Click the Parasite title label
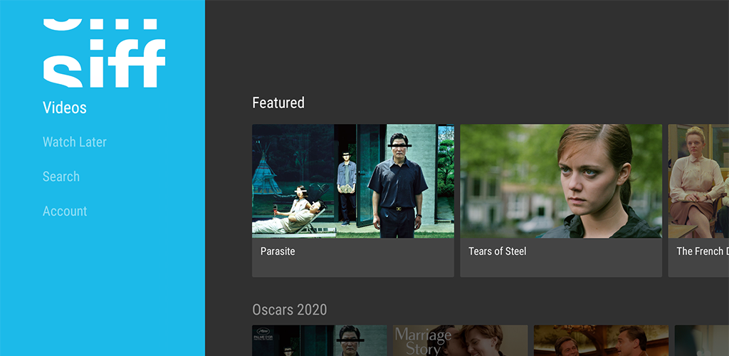The height and width of the screenshot is (356, 729). point(278,251)
